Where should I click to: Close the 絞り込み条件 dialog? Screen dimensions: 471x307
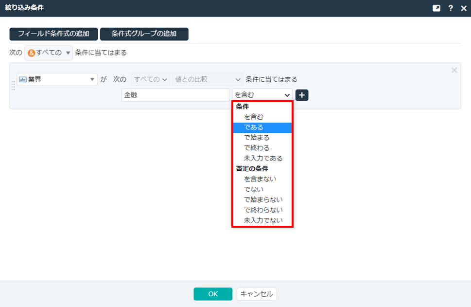coord(463,8)
